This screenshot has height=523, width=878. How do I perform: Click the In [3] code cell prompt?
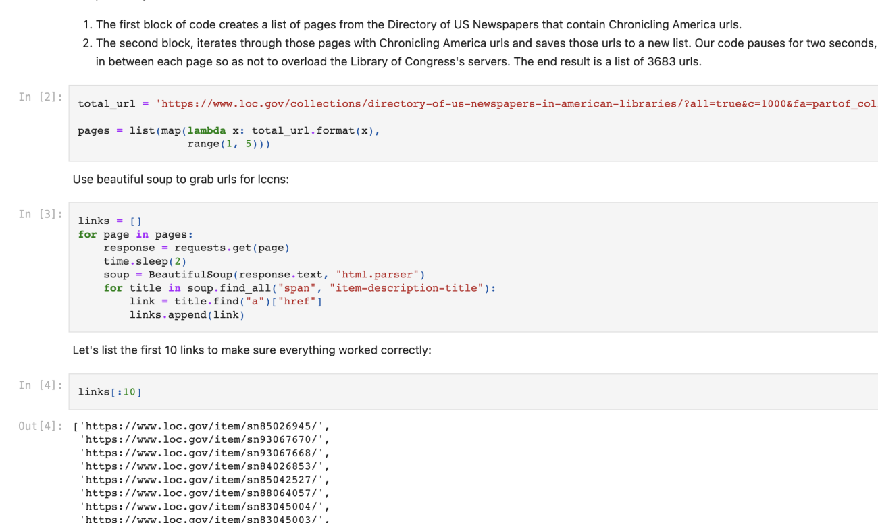(x=41, y=214)
